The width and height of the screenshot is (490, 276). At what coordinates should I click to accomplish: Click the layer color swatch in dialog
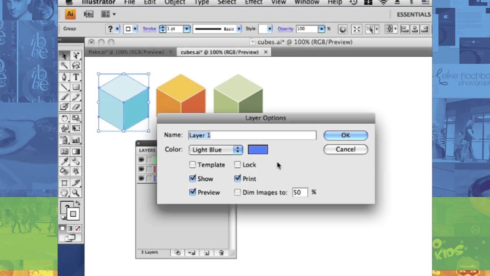click(x=258, y=150)
